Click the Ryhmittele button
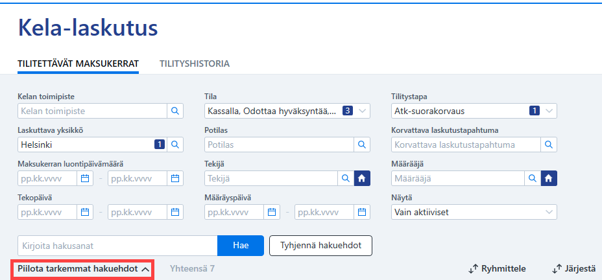The image size is (602, 280). point(497,269)
